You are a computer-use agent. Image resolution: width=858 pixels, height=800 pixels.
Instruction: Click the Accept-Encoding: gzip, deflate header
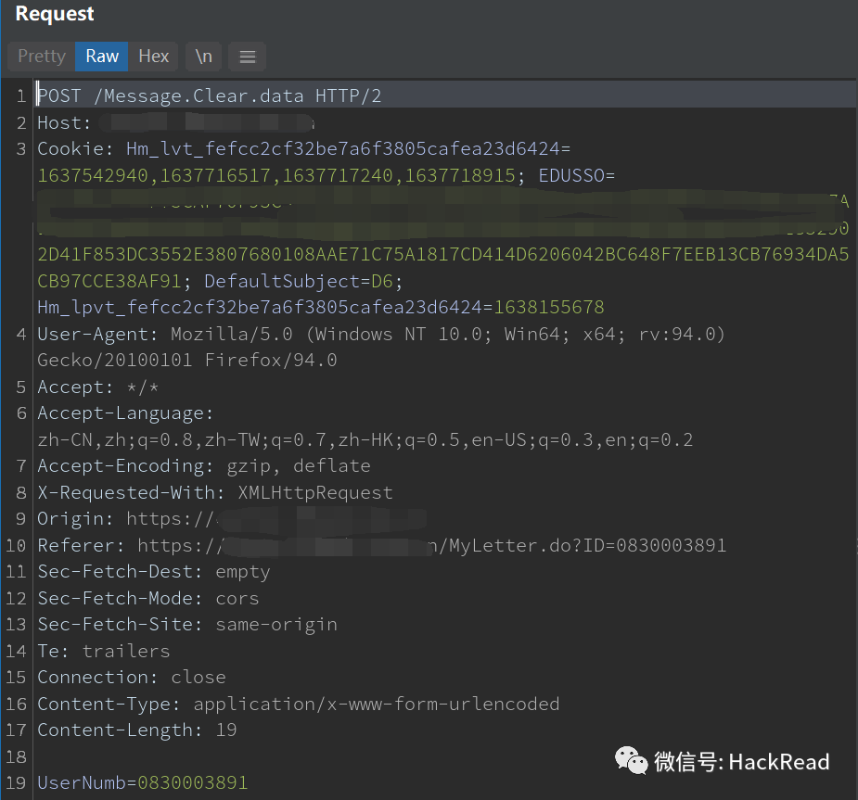[x=204, y=466]
